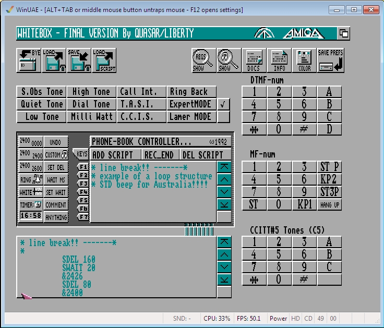
Task: Jump to bottom of phone-book list
Action: click(224, 204)
